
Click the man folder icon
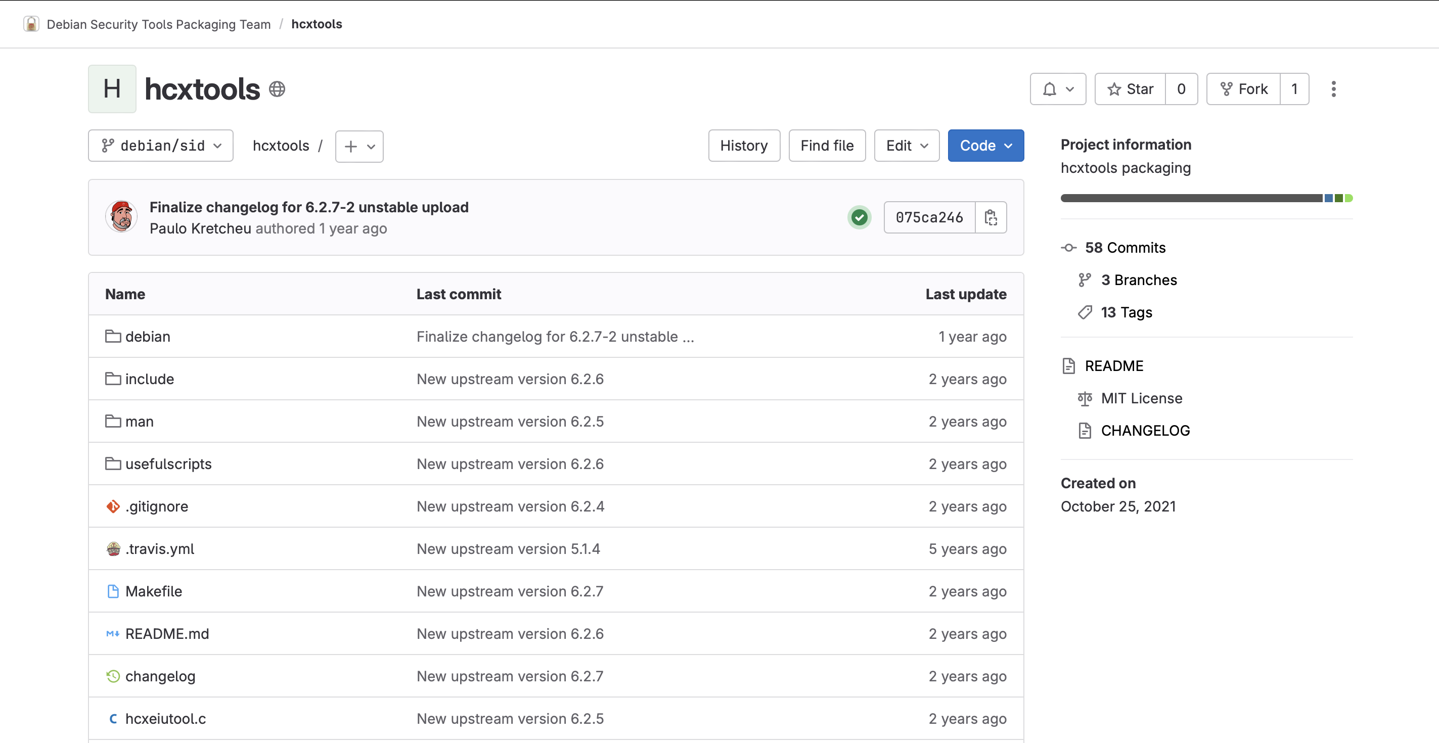coord(113,421)
